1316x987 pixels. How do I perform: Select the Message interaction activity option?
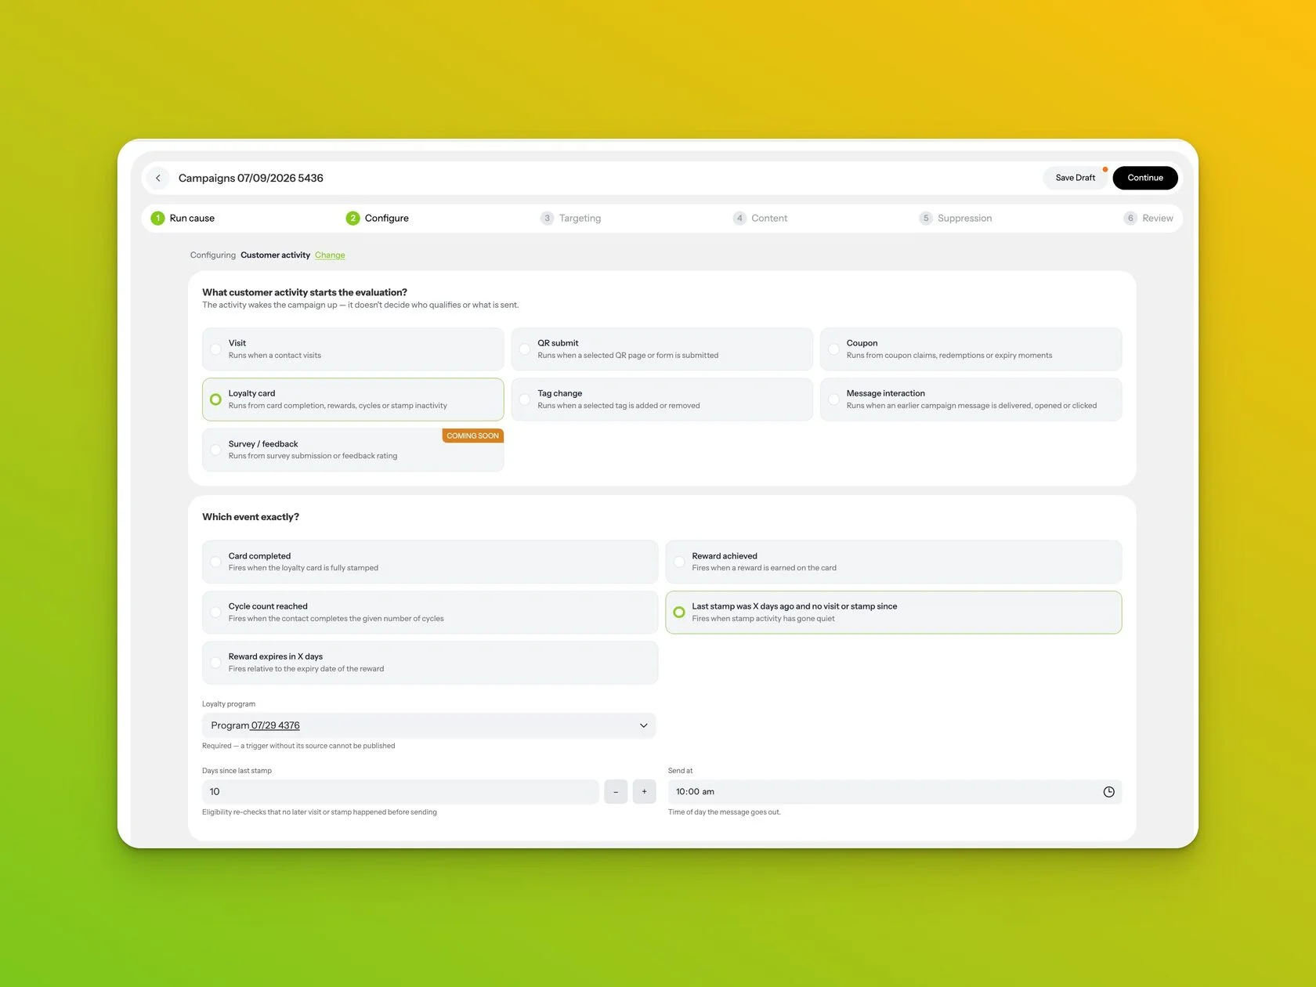tap(971, 399)
